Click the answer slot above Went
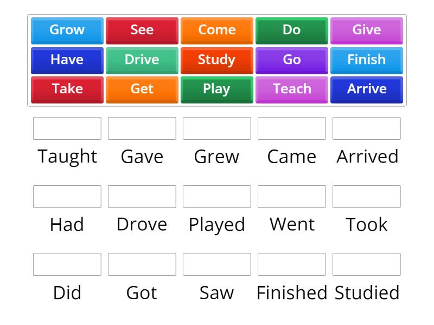The width and height of the screenshot is (434, 325). [291, 197]
